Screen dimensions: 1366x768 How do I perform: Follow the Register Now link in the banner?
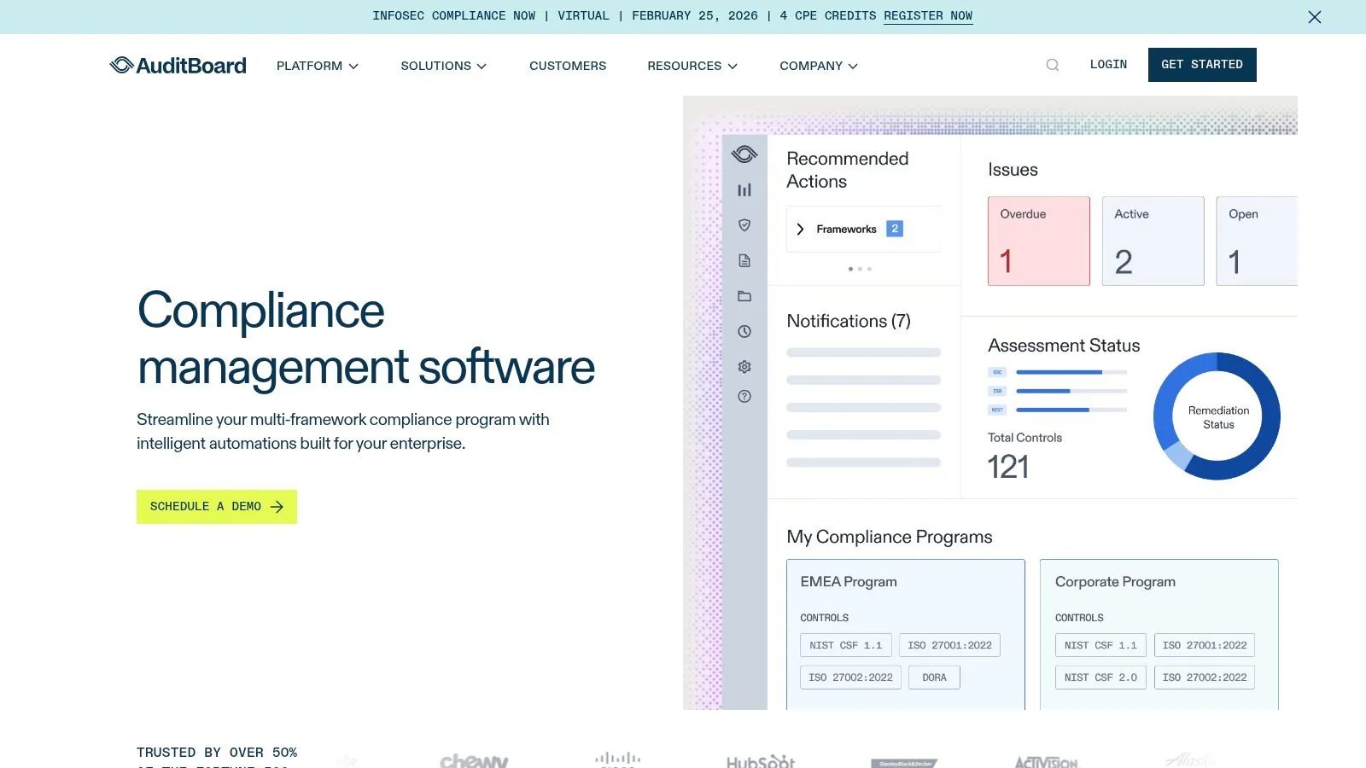click(x=927, y=15)
